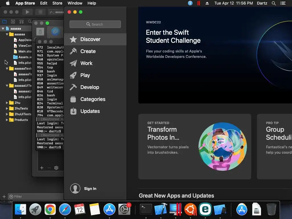Click the Sign In link
The width and height of the screenshot is (292, 219).
(90, 189)
